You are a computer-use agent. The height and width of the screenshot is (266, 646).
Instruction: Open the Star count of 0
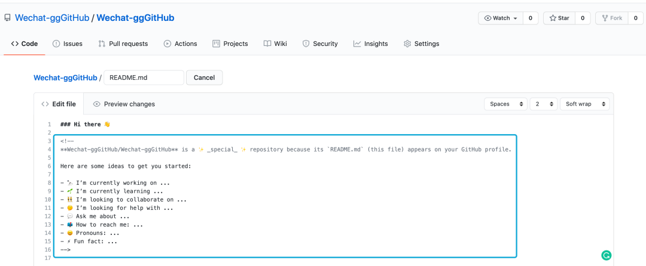tap(583, 18)
